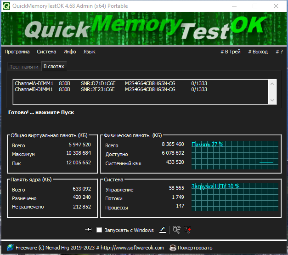Click the Управление value 58 565
The height and width of the screenshot is (255, 288).
[176, 188]
